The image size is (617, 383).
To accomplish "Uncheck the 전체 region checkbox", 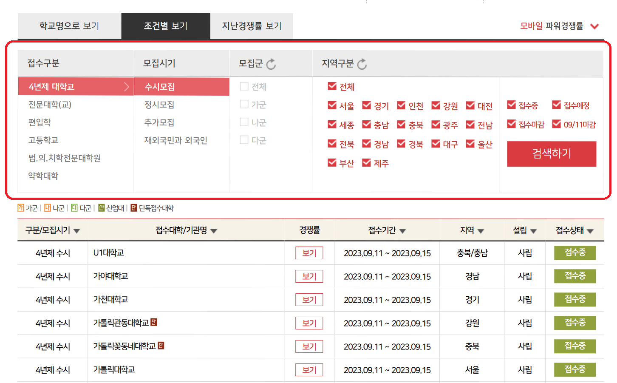I will pyautogui.click(x=332, y=86).
